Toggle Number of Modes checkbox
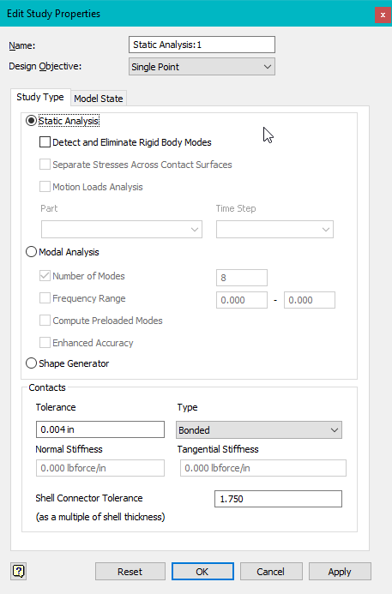This screenshot has height=594, width=392. click(x=45, y=276)
